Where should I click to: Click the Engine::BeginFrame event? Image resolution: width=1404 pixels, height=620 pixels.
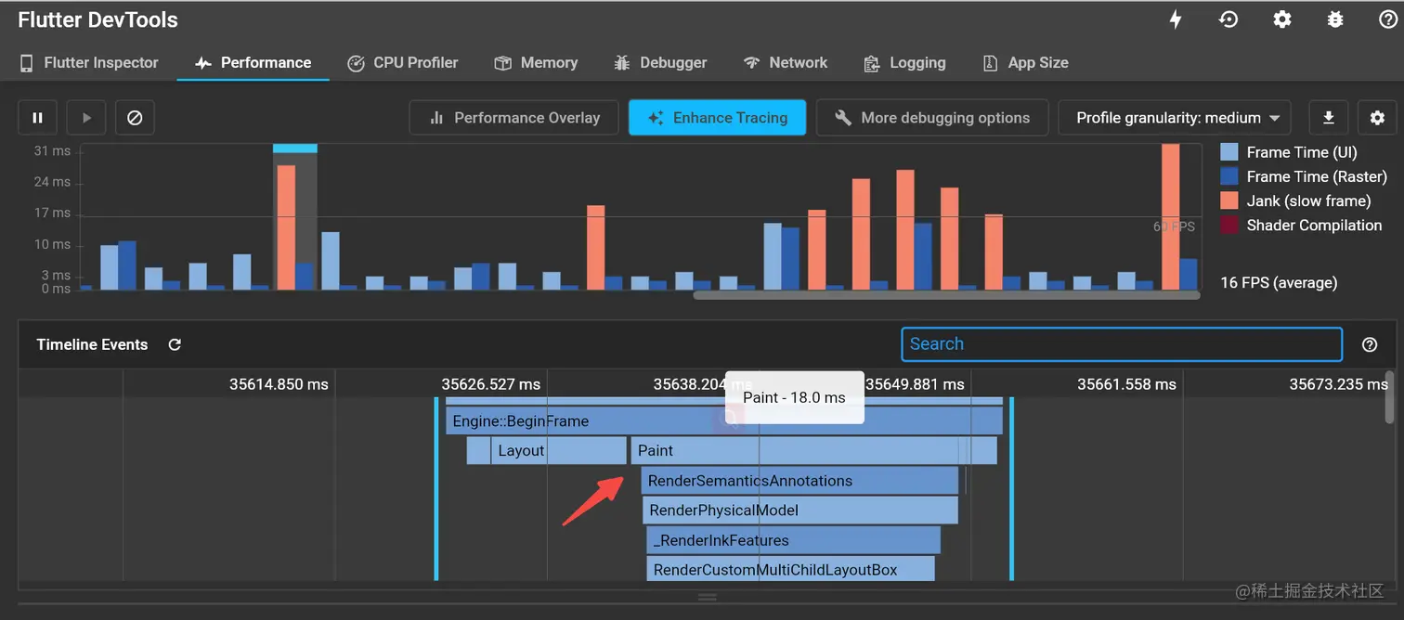tap(724, 421)
